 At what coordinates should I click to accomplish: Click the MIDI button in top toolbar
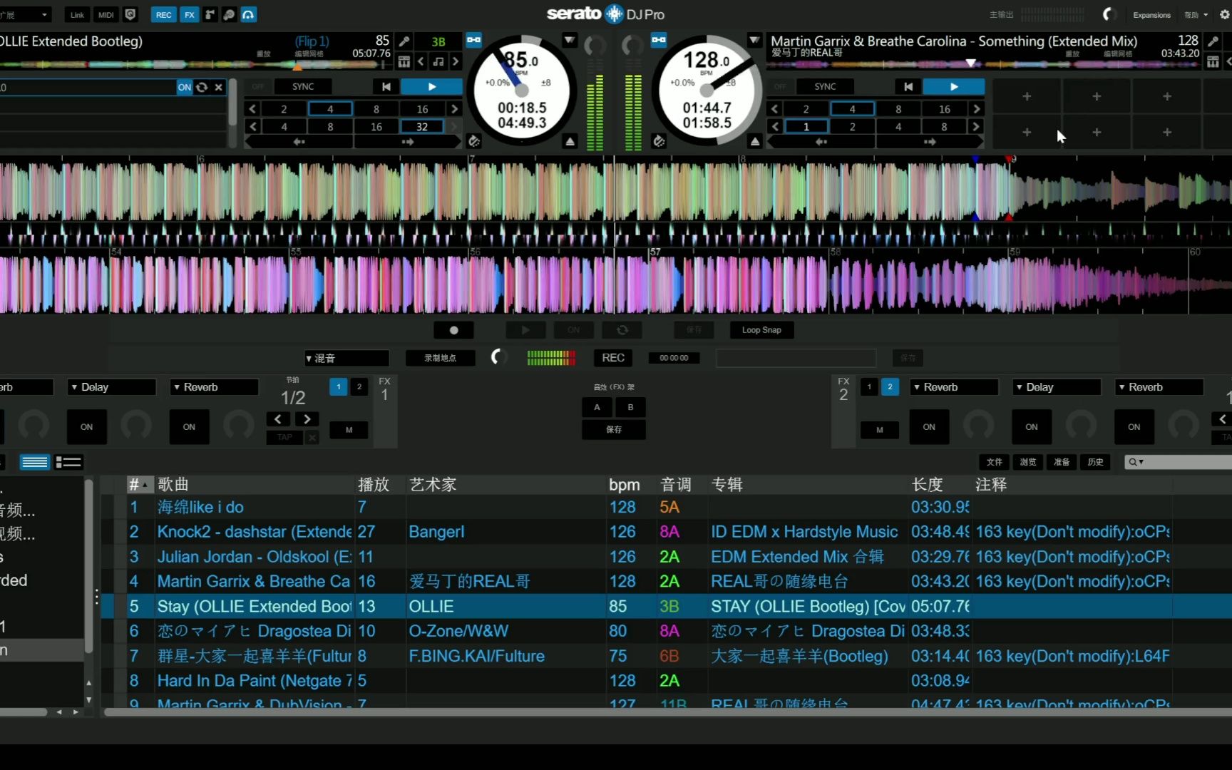106,14
